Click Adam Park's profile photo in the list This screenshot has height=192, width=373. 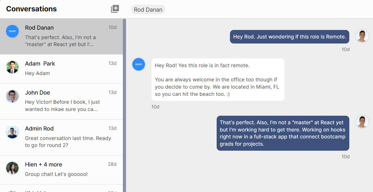point(12,67)
